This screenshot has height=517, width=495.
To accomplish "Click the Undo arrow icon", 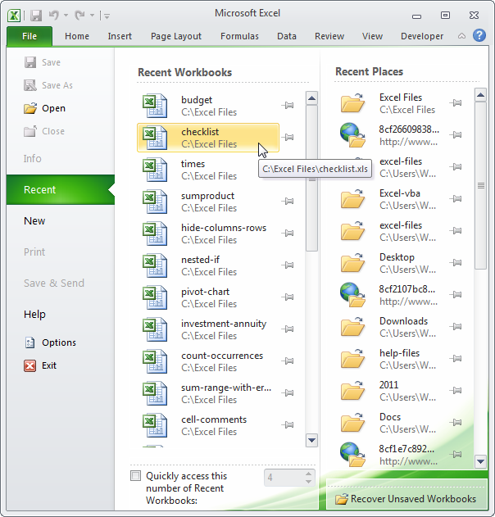I will click(54, 15).
